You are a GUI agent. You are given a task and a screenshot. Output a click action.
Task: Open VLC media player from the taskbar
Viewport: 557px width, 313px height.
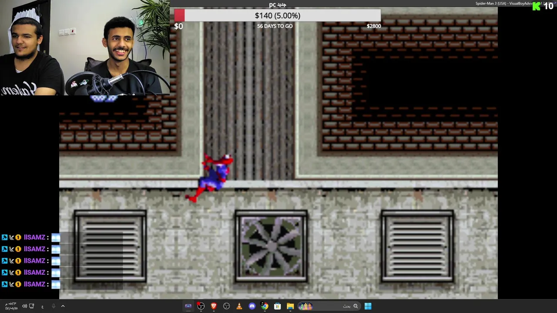(x=239, y=306)
